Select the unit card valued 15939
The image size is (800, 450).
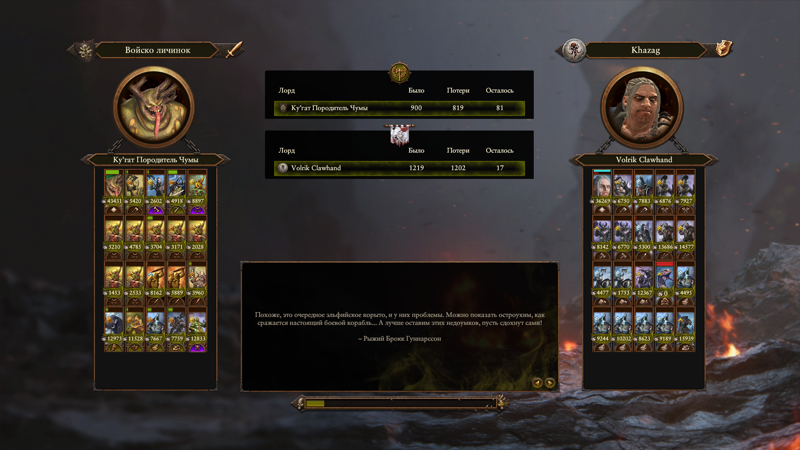point(685,329)
